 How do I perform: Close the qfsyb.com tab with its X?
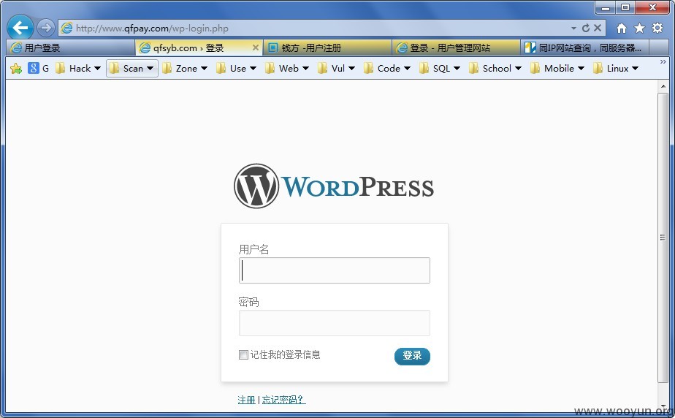point(255,47)
